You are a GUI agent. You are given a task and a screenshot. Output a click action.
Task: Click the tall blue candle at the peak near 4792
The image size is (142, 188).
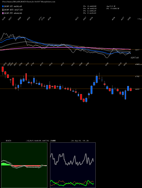[x=97, y=79]
